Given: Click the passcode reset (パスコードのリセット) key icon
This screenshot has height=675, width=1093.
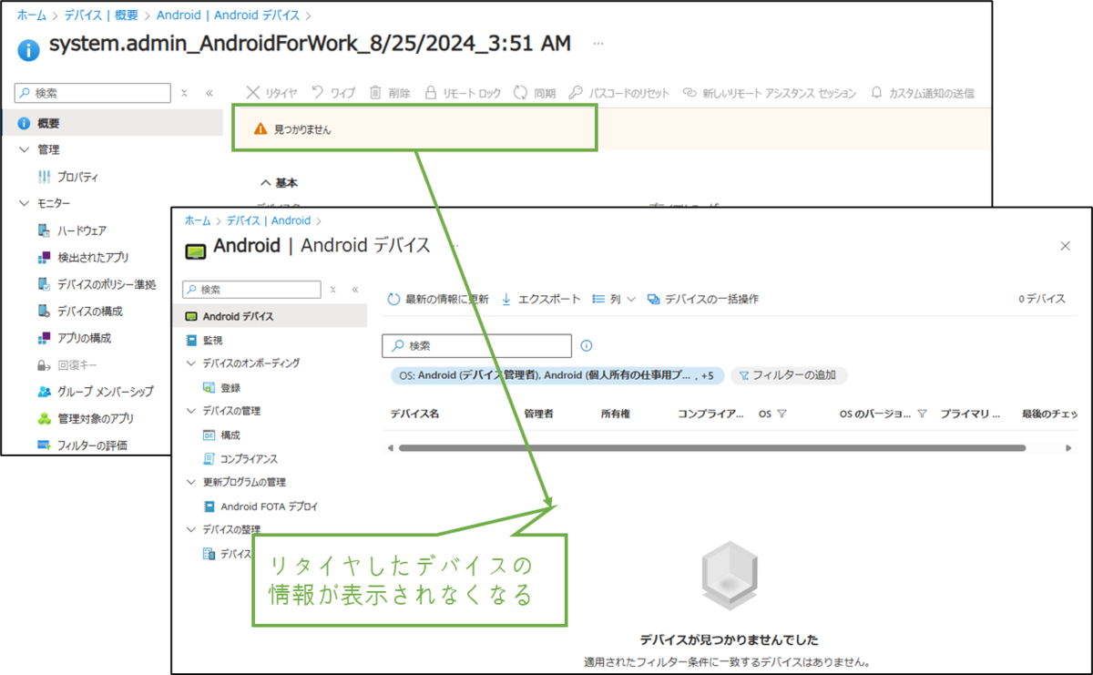Looking at the screenshot, I should point(575,93).
